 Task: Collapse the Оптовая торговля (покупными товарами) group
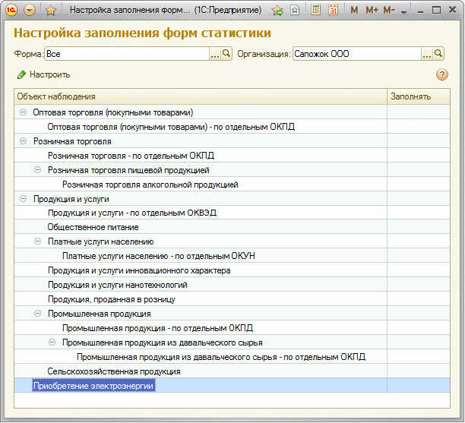24,112
